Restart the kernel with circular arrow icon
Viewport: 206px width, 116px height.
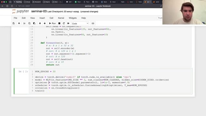click(x=64, y=23)
